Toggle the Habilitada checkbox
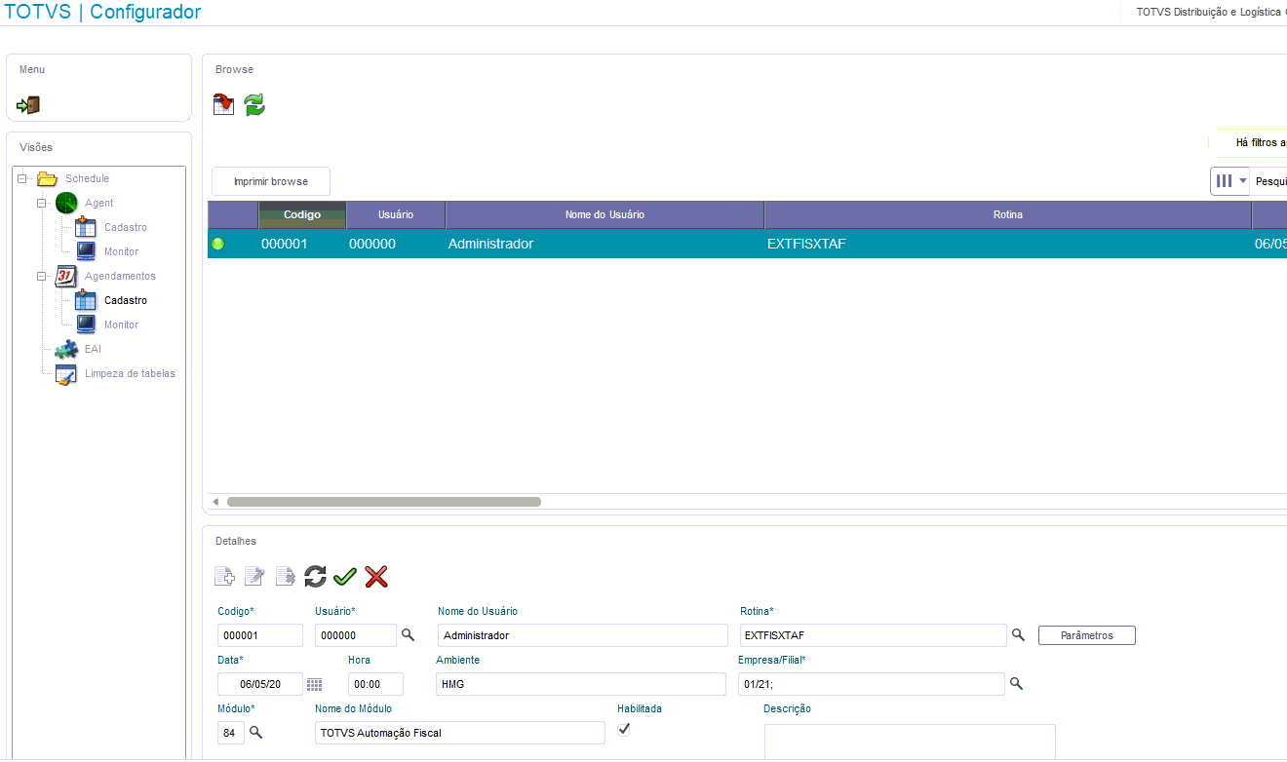This screenshot has height=762, width=1287. (624, 729)
